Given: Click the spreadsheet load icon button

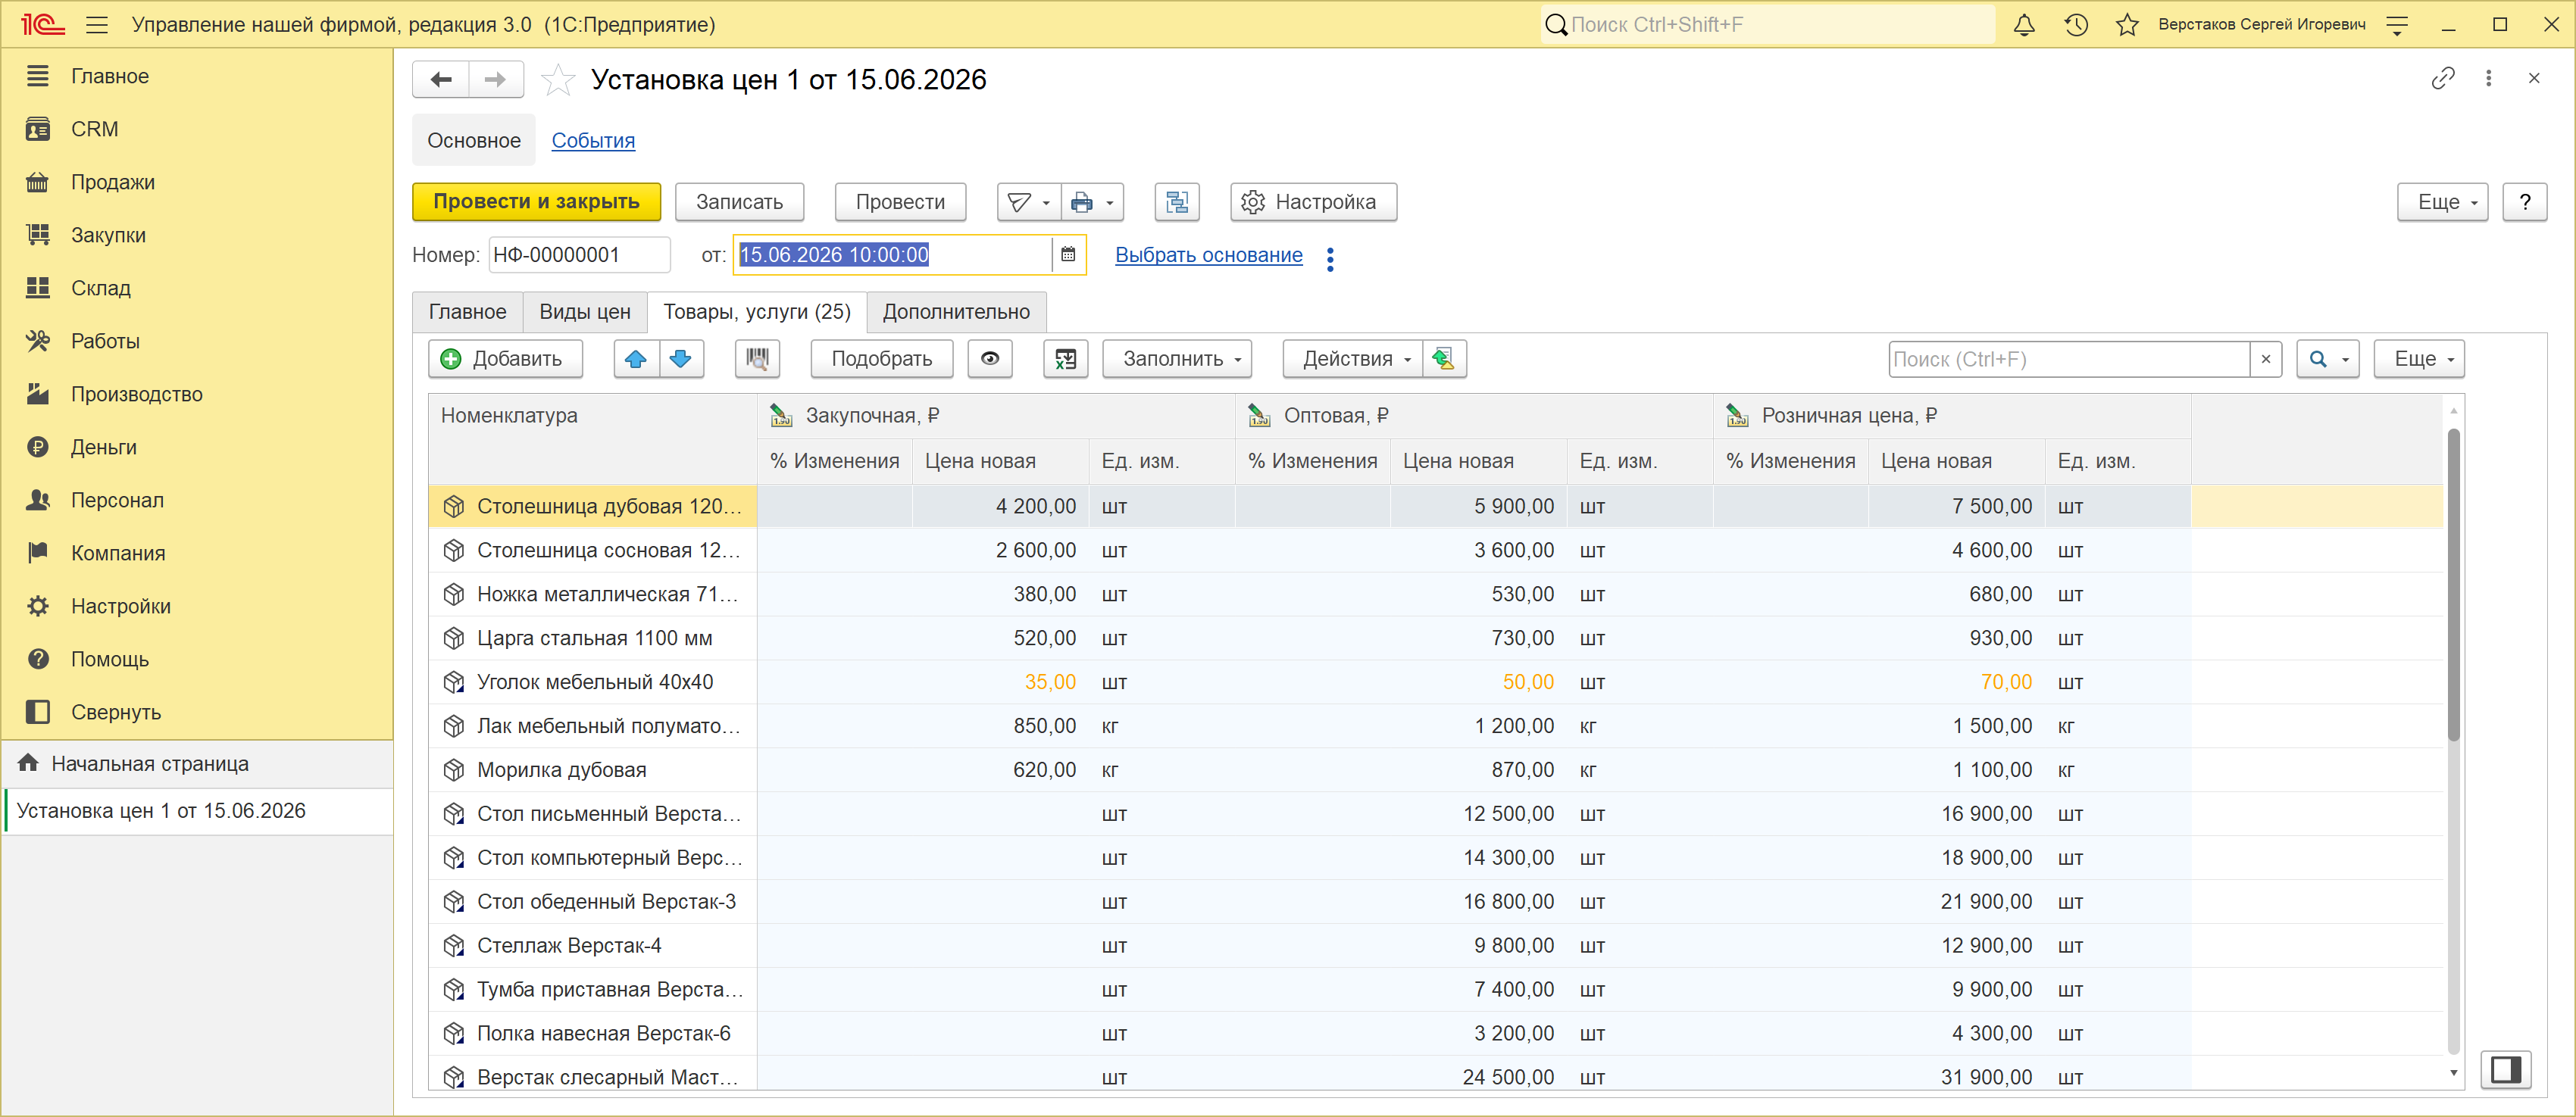Looking at the screenshot, I should pos(1066,360).
